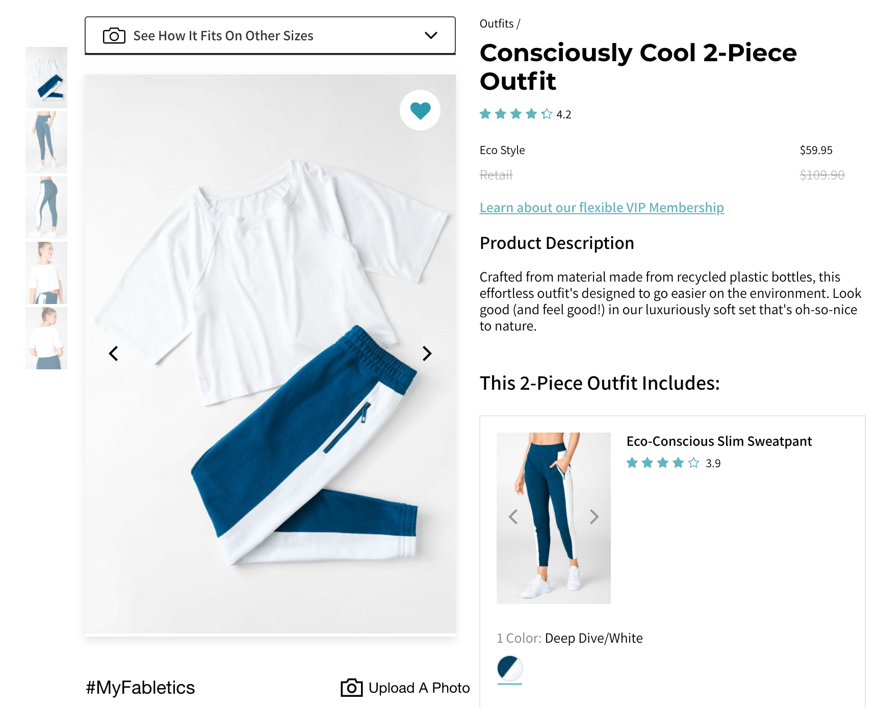
Task: Advance the Eco-Conscious Slim Sweatpant image carousel
Action: 593,517
